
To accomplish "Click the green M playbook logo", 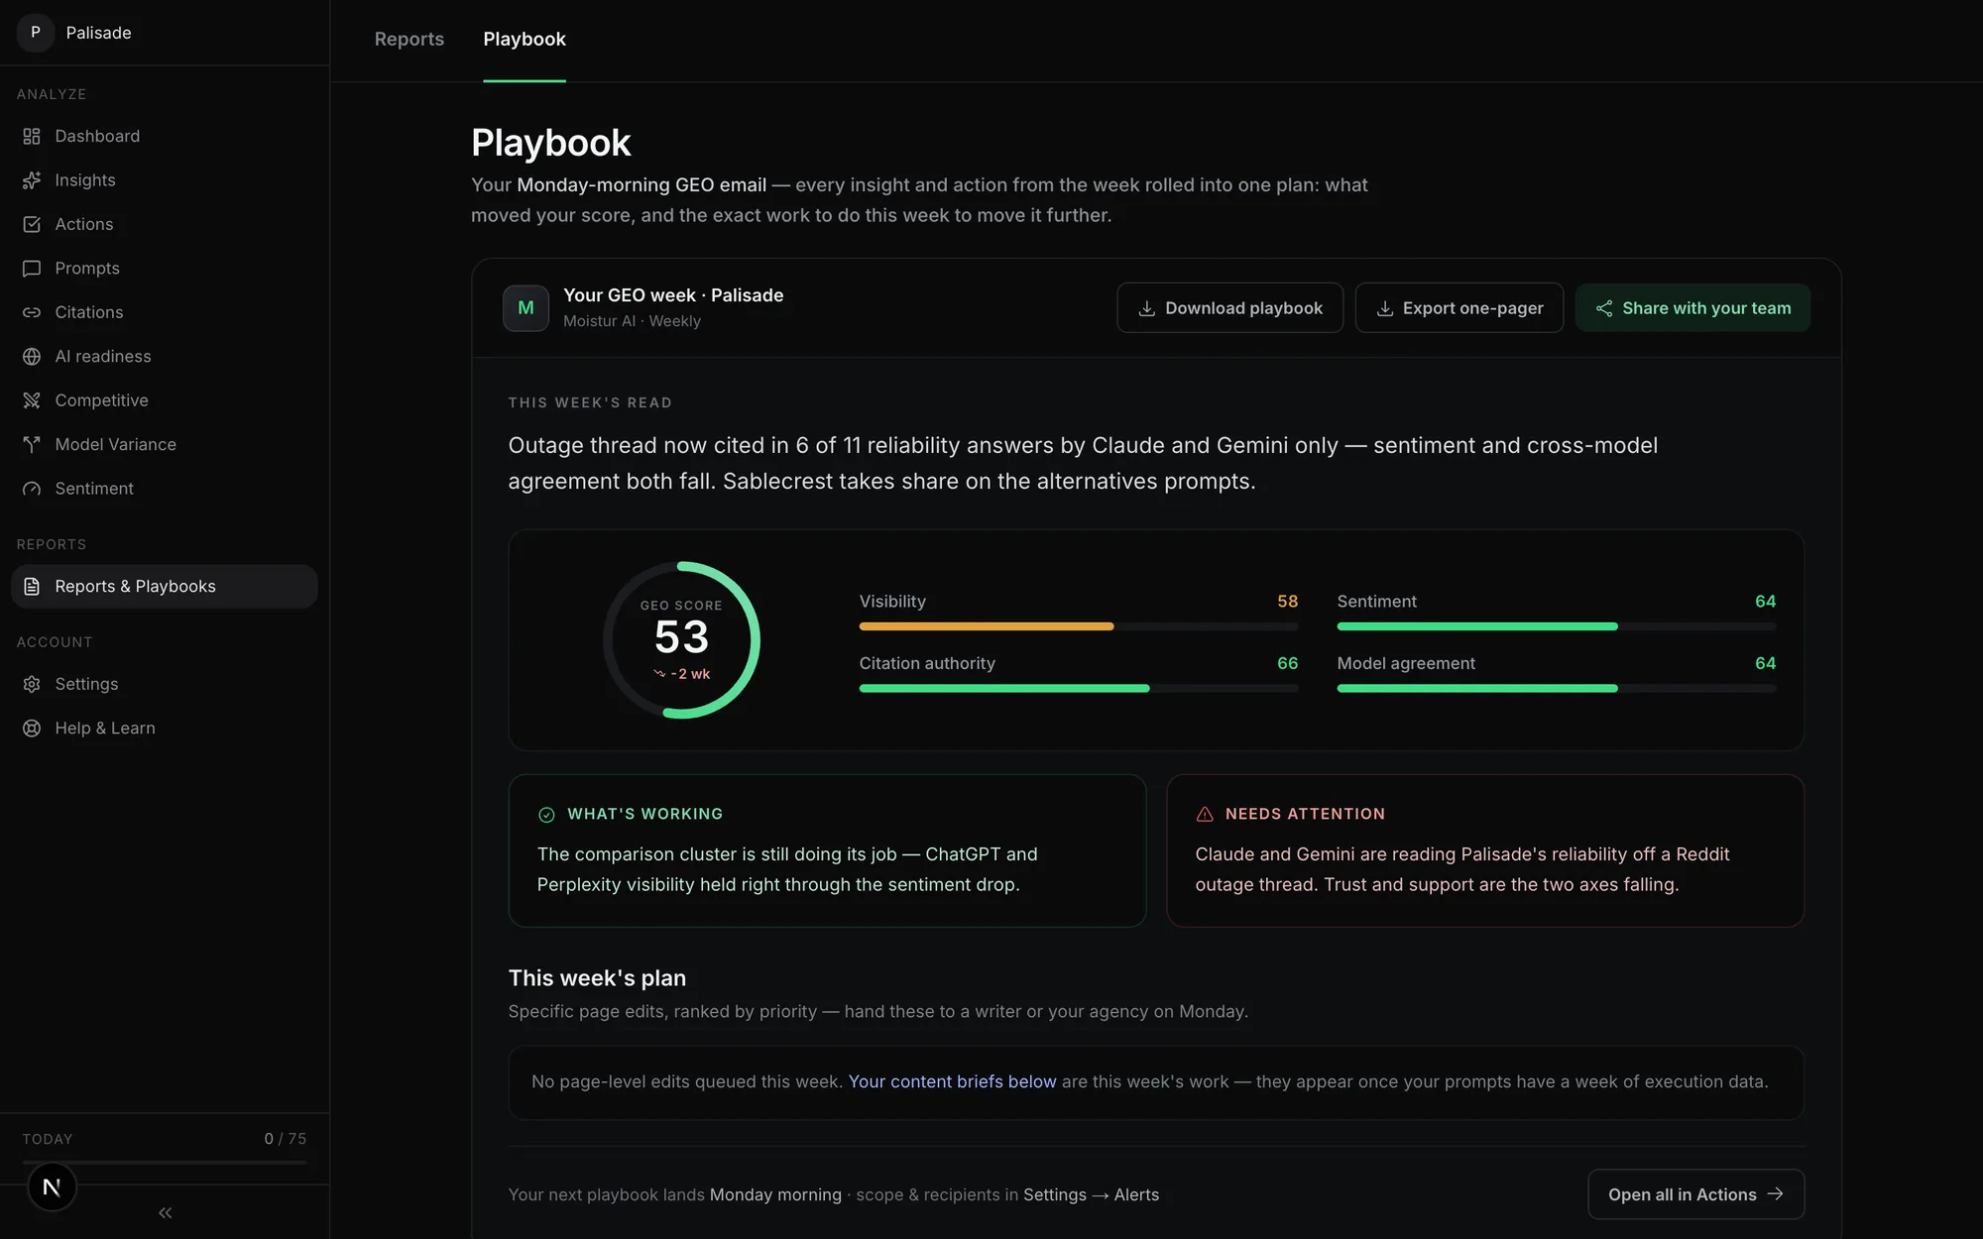I will click(x=525, y=308).
